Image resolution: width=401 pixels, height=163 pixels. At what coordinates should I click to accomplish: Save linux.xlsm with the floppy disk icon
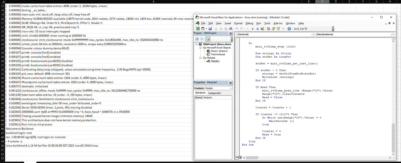210,29
